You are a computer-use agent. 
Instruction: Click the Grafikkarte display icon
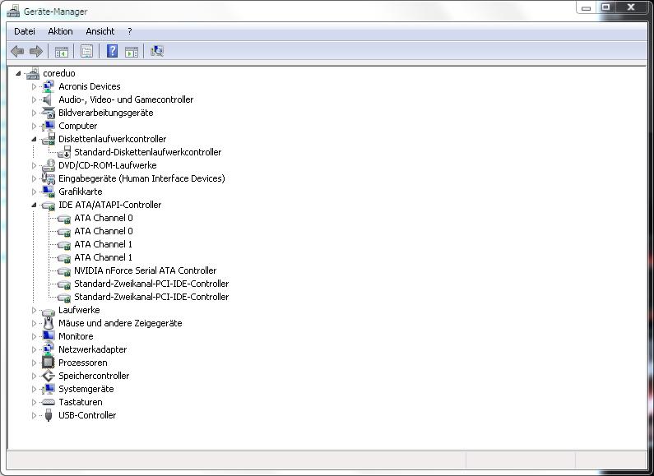coord(49,192)
